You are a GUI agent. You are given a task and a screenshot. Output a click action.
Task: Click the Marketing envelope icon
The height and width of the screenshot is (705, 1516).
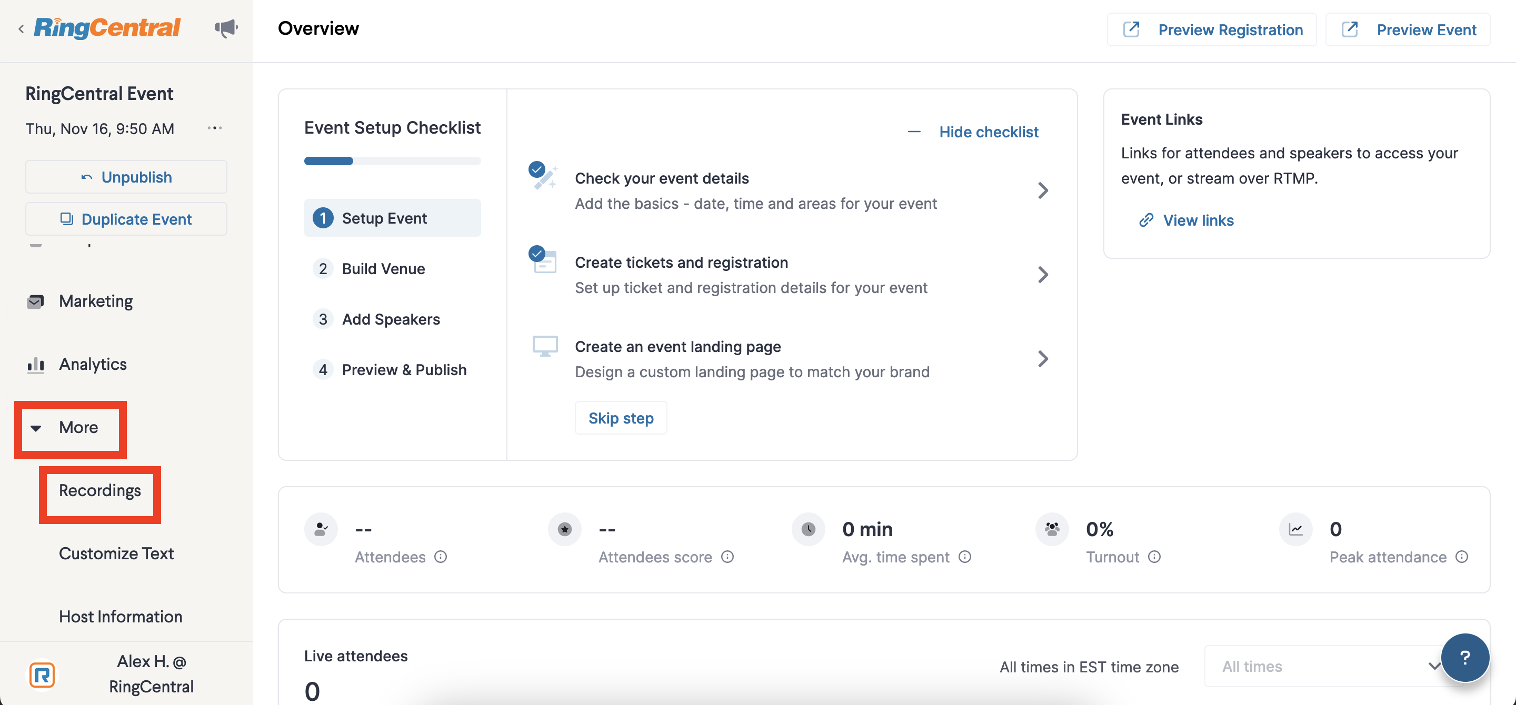point(35,301)
